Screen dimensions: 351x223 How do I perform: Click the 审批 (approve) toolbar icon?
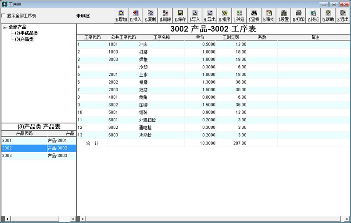pyautogui.click(x=269, y=16)
